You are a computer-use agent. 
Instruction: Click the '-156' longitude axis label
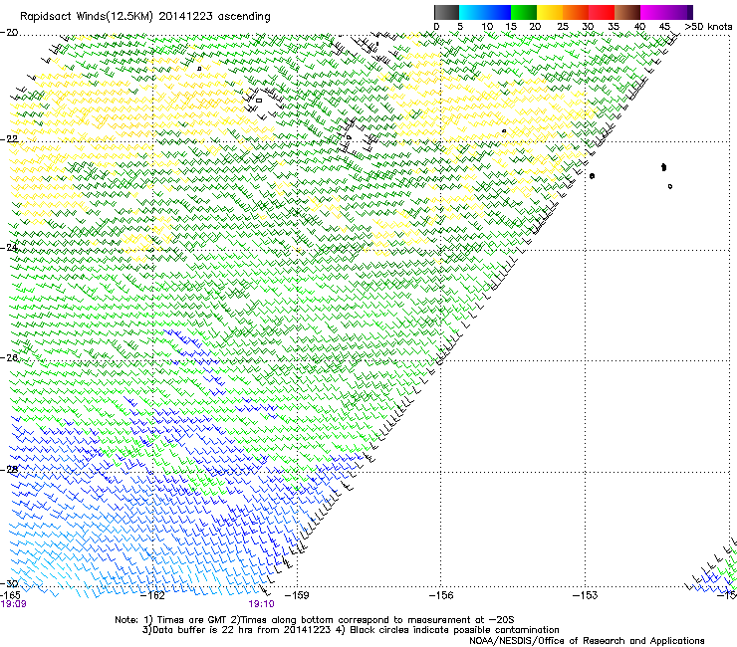[441, 595]
